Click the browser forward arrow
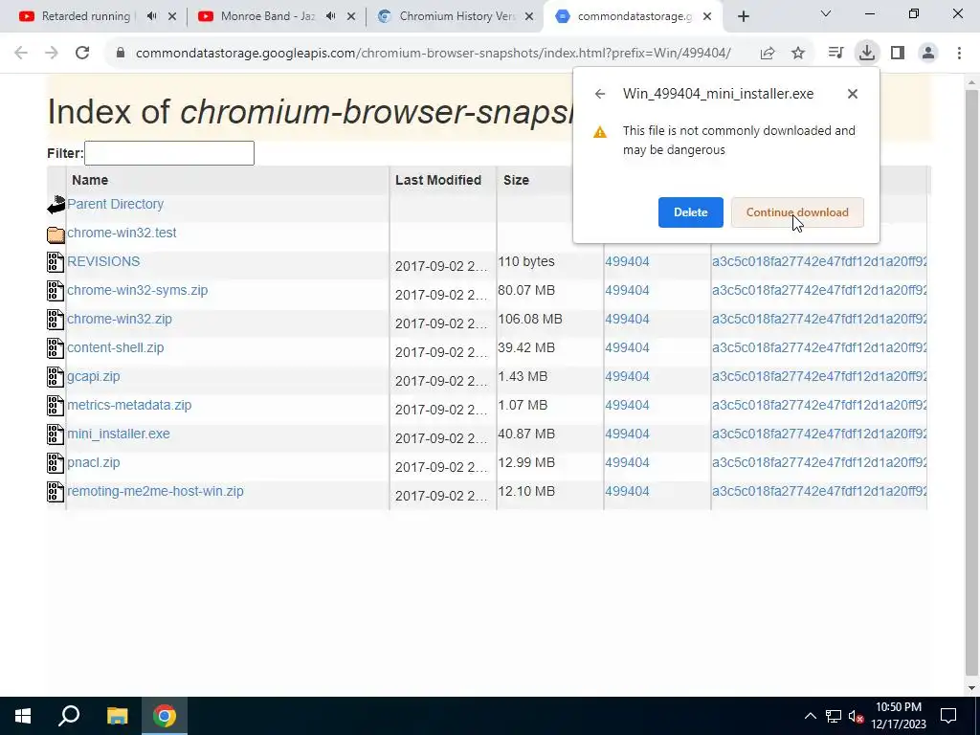This screenshot has height=735, width=980. pyautogui.click(x=52, y=54)
